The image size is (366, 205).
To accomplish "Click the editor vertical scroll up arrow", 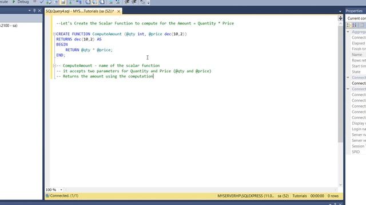I will (340, 23).
